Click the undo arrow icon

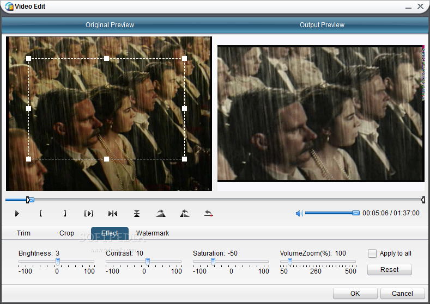click(208, 213)
